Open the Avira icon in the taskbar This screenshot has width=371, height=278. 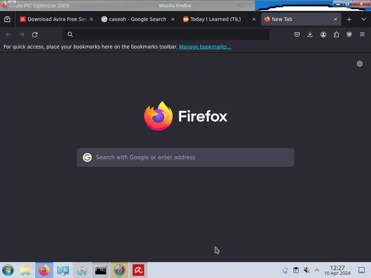[138, 270]
